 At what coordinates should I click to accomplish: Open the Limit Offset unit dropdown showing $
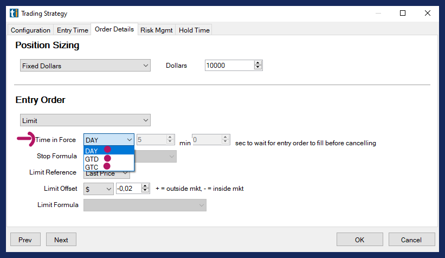pyautogui.click(x=99, y=189)
